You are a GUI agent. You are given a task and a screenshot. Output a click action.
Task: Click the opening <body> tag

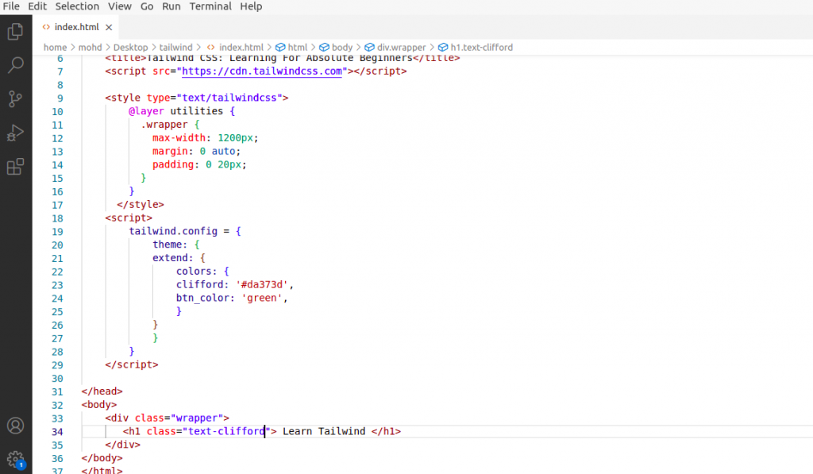[x=99, y=404]
